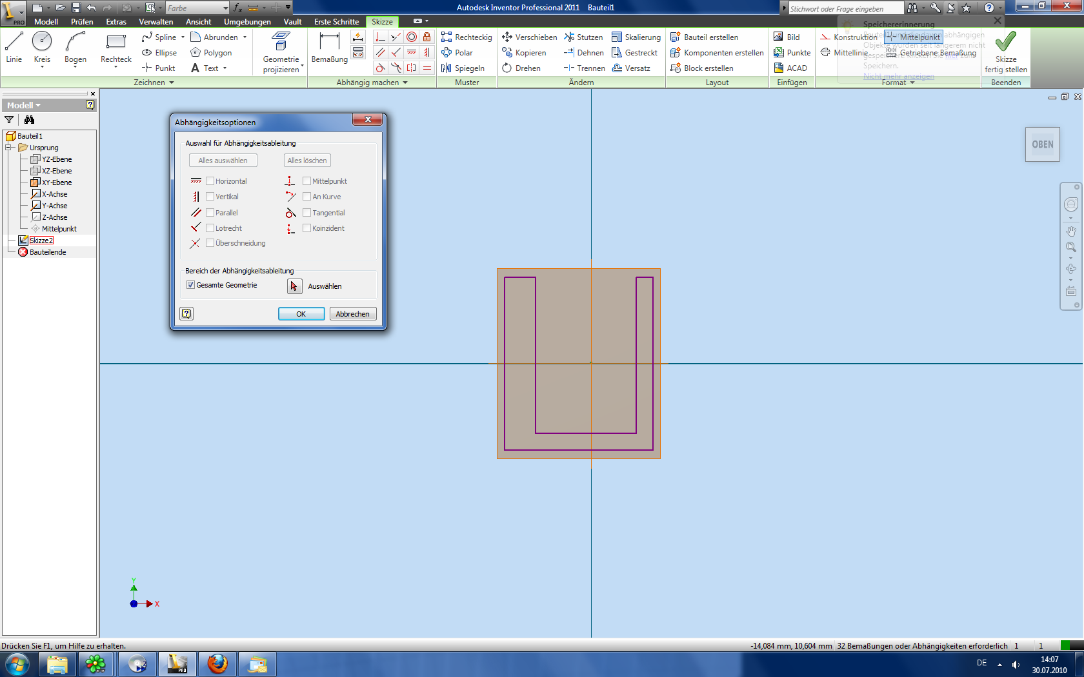Activate Geometrie projizieren
The width and height of the screenshot is (1084, 677).
click(x=281, y=52)
